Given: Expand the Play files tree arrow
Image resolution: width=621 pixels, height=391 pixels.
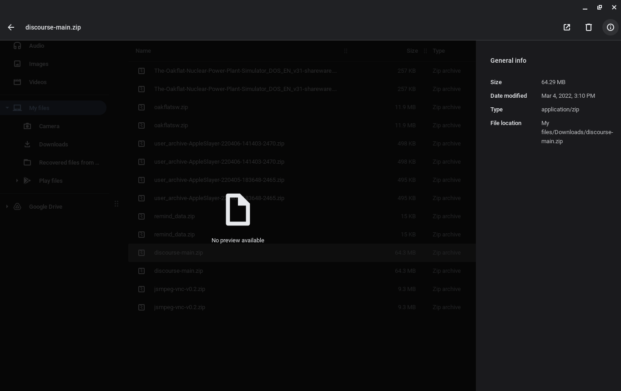Looking at the screenshot, I should tap(17, 180).
